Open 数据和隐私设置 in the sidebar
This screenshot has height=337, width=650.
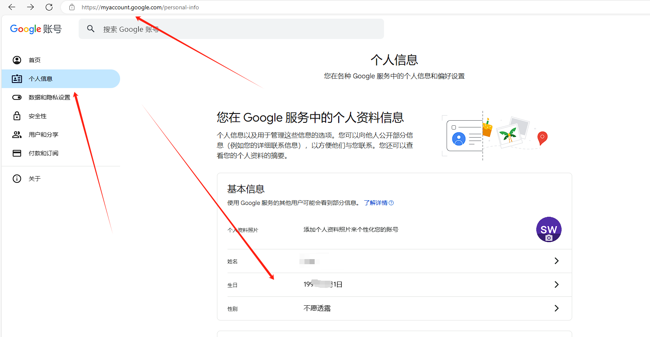(x=61, y=97)
